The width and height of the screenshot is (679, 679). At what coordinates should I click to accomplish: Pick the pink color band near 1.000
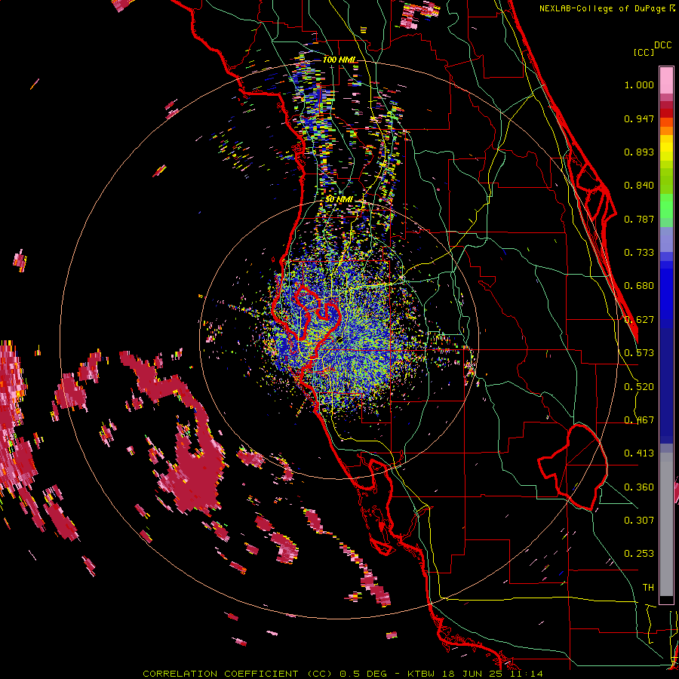point(666,81)
